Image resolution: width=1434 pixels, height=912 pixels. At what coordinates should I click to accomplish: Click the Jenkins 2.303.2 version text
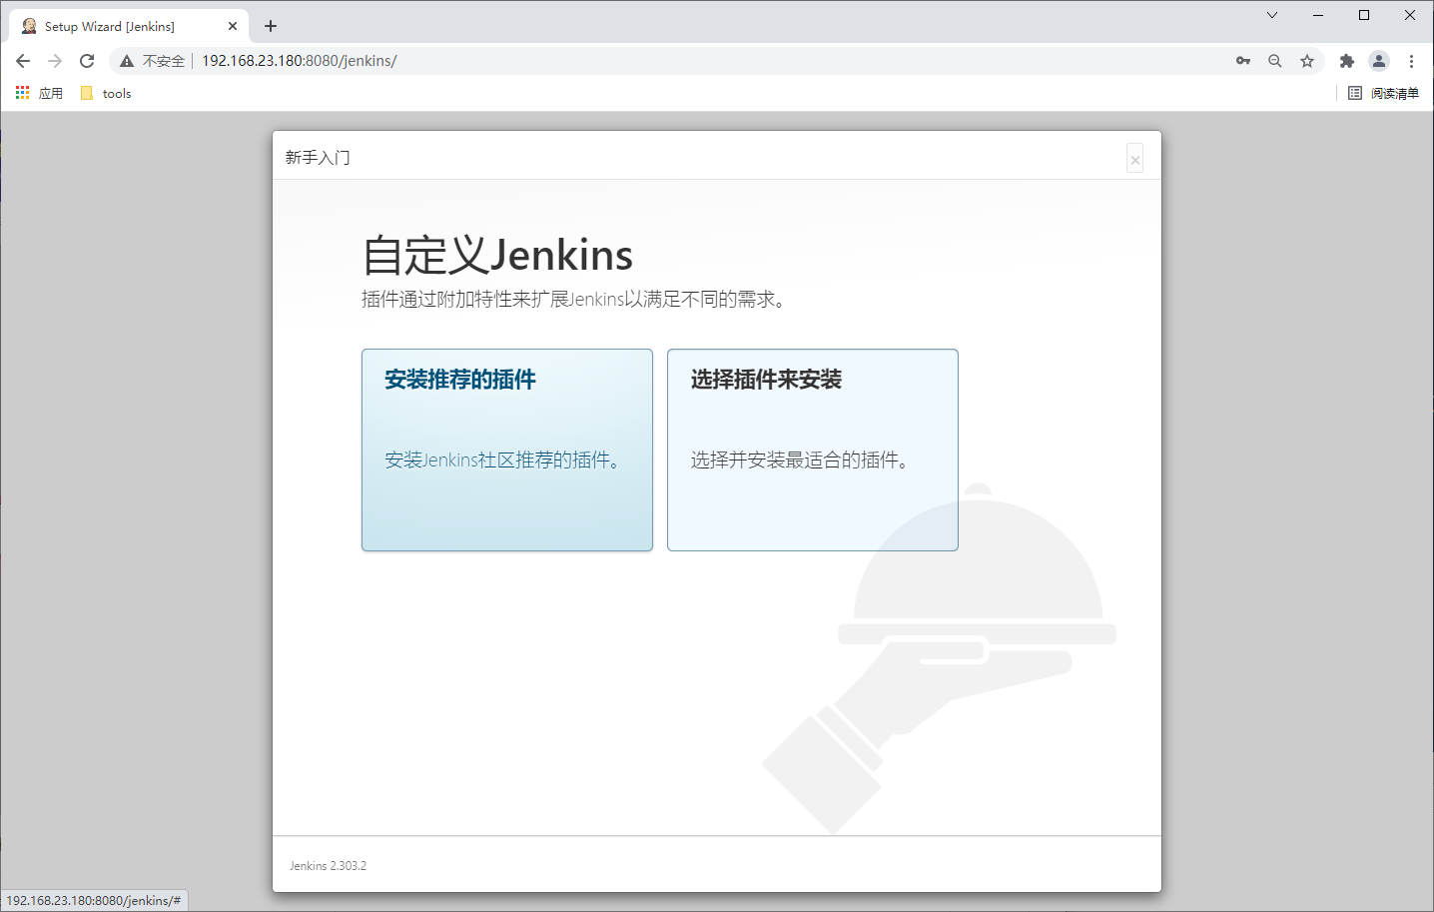point(328,866)
